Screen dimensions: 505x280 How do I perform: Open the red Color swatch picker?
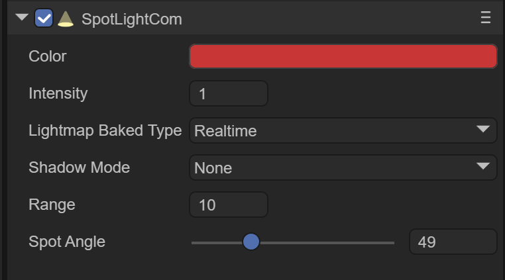343,56
